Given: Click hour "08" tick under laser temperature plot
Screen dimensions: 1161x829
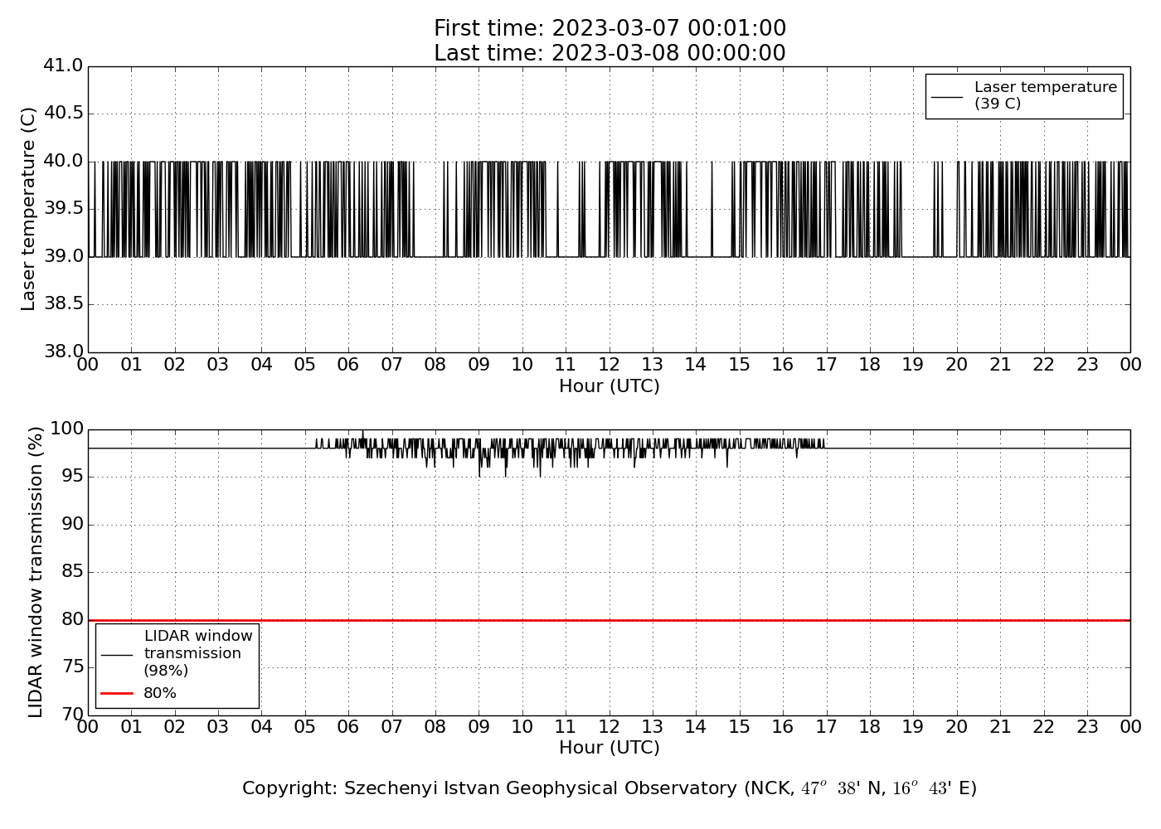Looking at the screenshot, I should (435, 365).
